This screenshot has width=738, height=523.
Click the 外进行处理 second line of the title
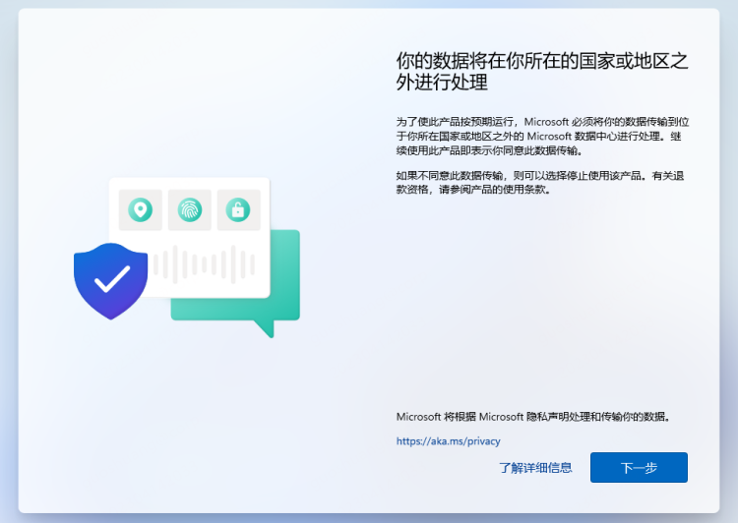pos(442,82)
